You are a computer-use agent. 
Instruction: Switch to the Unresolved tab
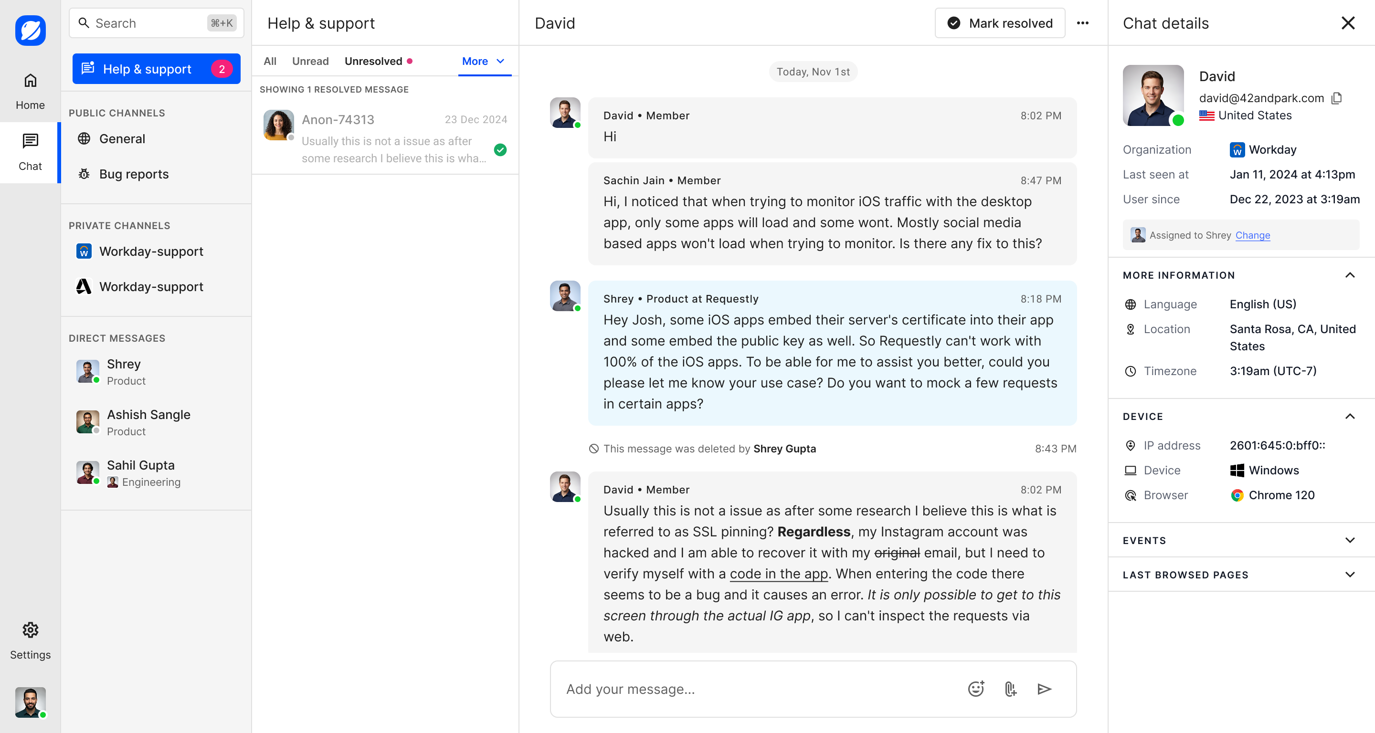[379, 62]
